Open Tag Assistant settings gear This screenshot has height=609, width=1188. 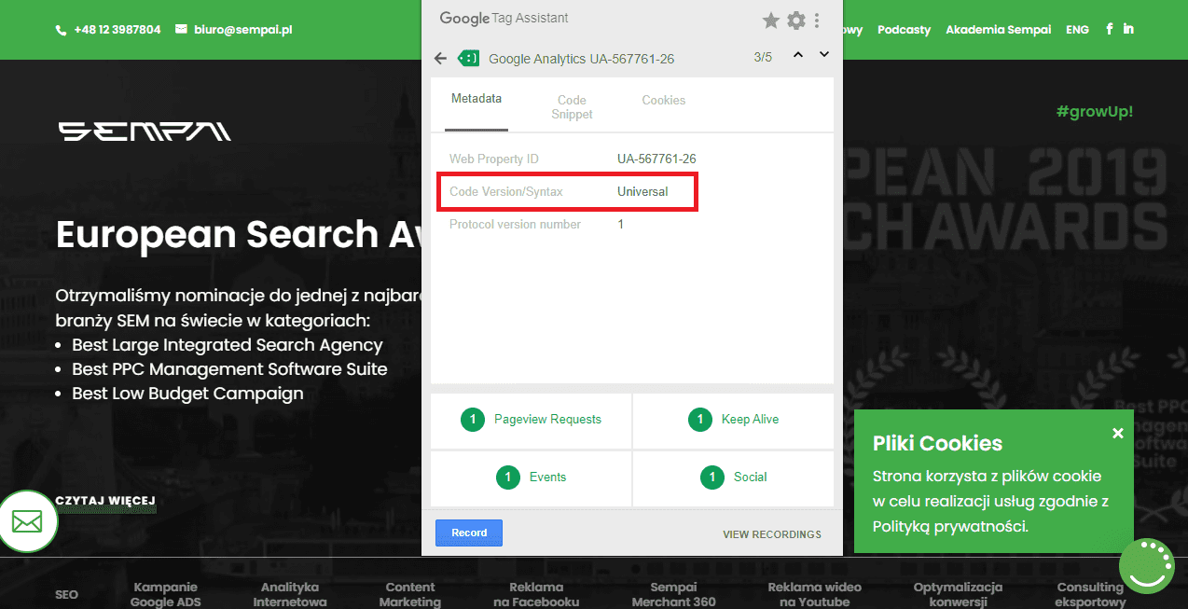pyautogui.click(x=795, y=20)
